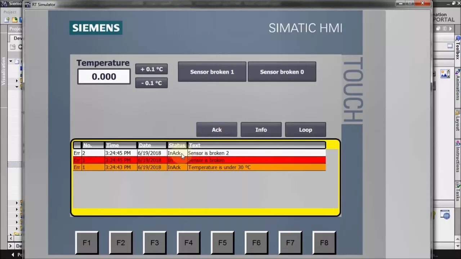Click the Temperature value field showing 0.000
The image size is (461, 259).
pyautogui.click(x=104, y=76)
